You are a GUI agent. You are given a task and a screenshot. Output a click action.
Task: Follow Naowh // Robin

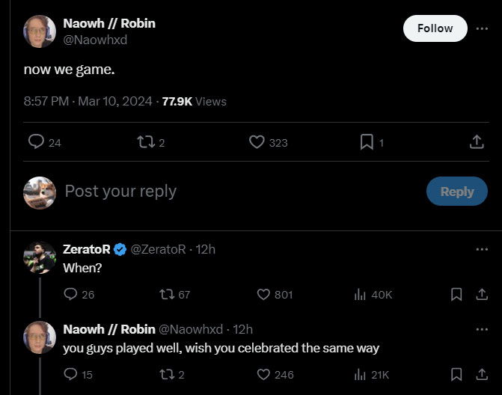point(435,28)
